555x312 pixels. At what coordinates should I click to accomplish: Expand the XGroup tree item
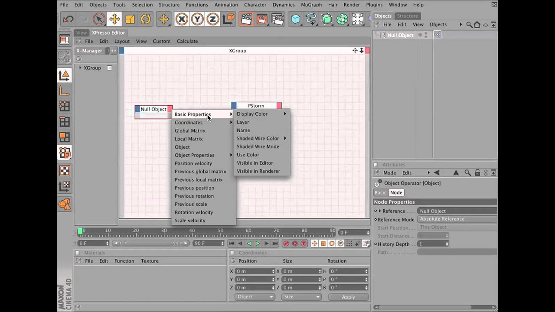80,68
